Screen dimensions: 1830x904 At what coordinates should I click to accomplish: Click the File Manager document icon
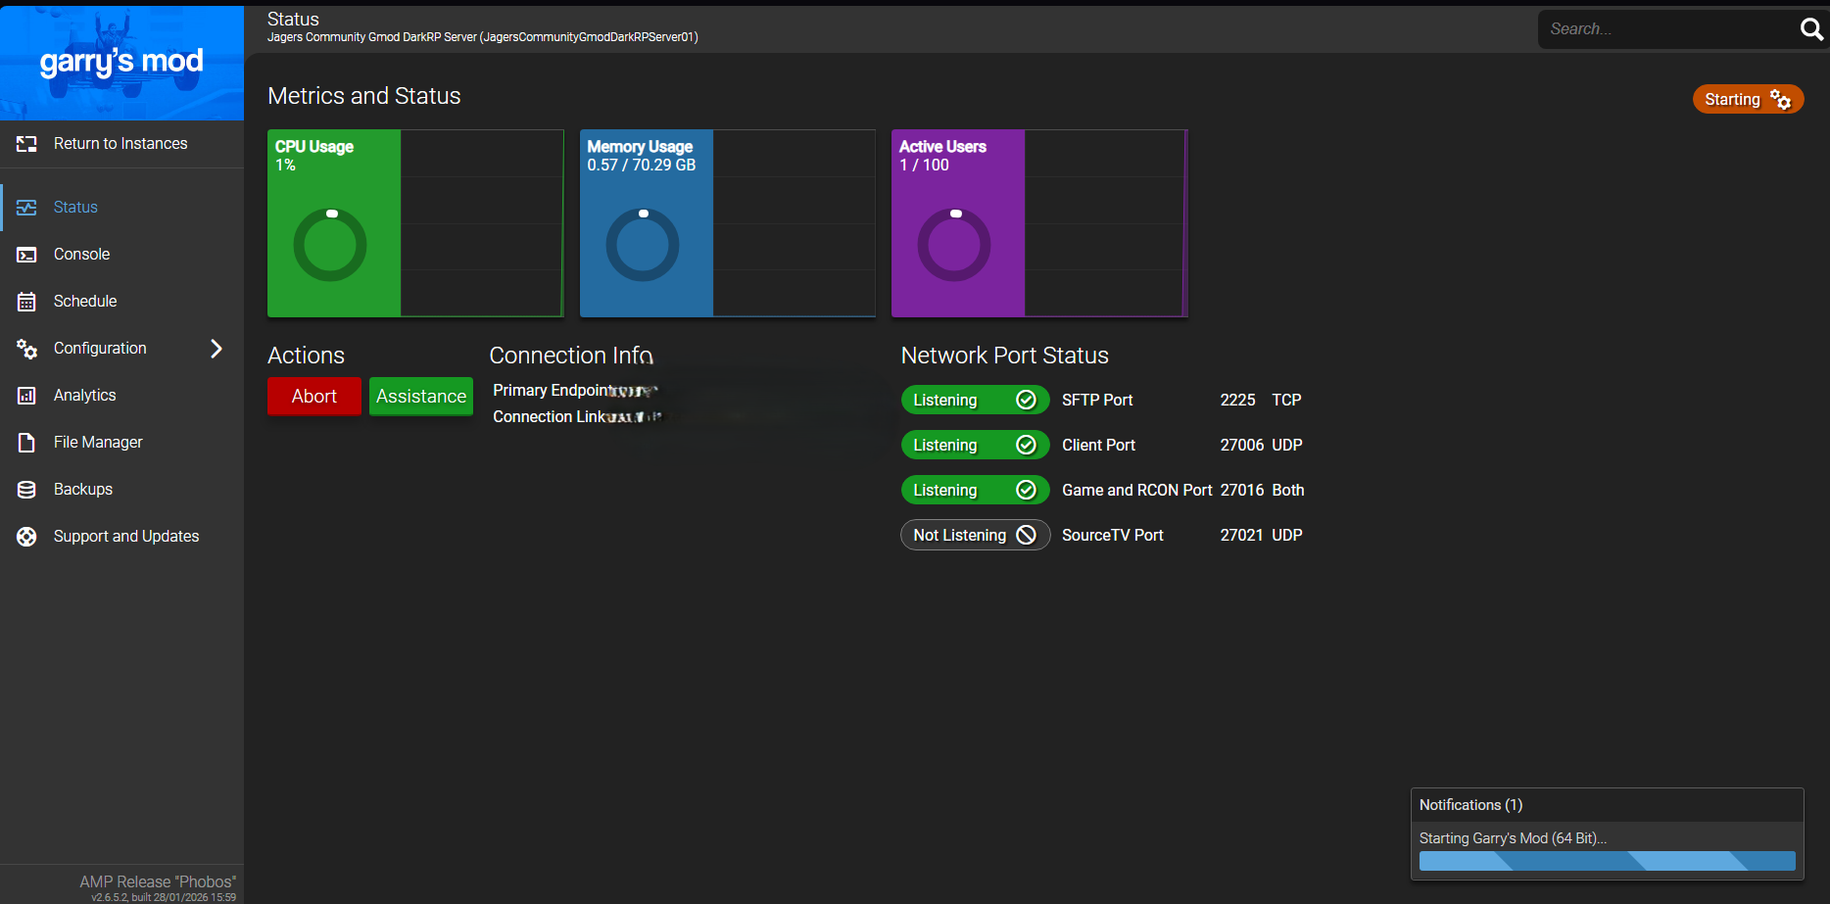[x=26, y=443]
